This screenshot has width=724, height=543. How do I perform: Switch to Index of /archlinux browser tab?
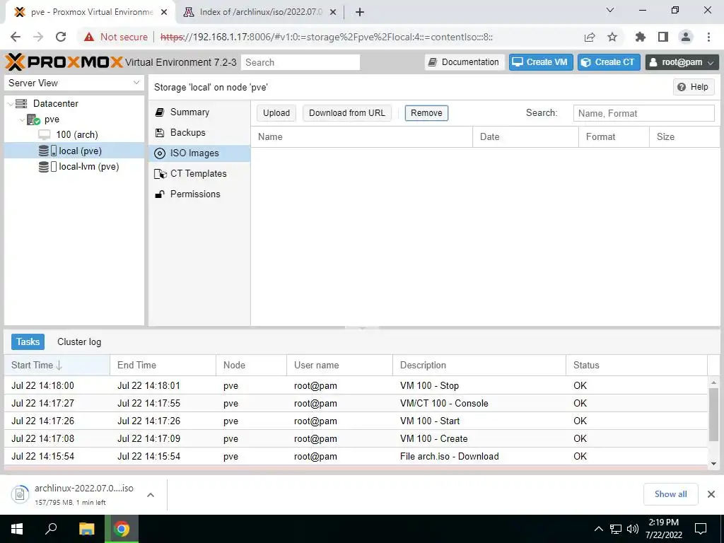tap(259, 12)
